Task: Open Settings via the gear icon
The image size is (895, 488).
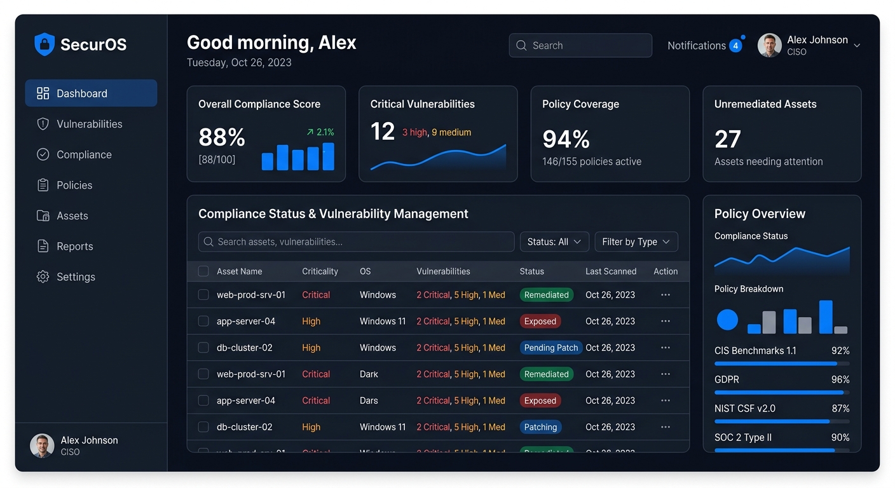Action: tap(43, 276)
